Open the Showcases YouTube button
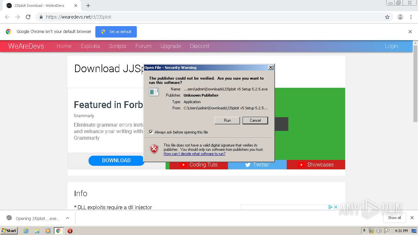This screenshot has height=235, width=418. pos(316,164)
